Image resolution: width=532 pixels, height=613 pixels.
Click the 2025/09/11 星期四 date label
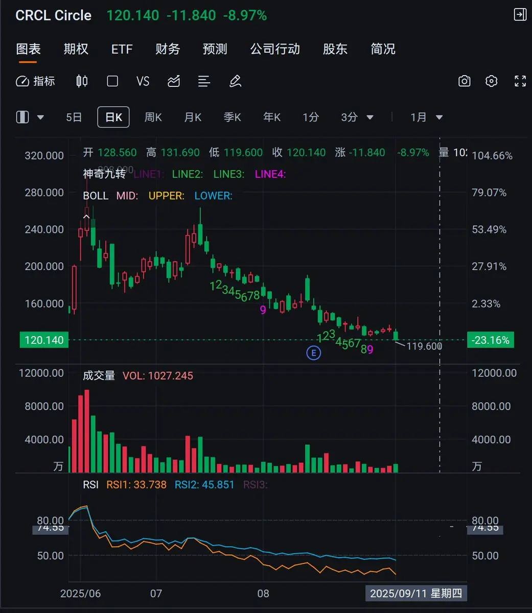416,594
